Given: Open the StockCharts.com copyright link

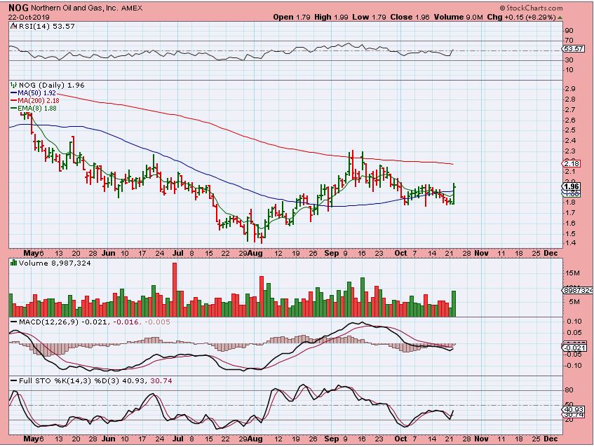Looking at the screenshot, I should pyautogui.click(x=531, y=8).
